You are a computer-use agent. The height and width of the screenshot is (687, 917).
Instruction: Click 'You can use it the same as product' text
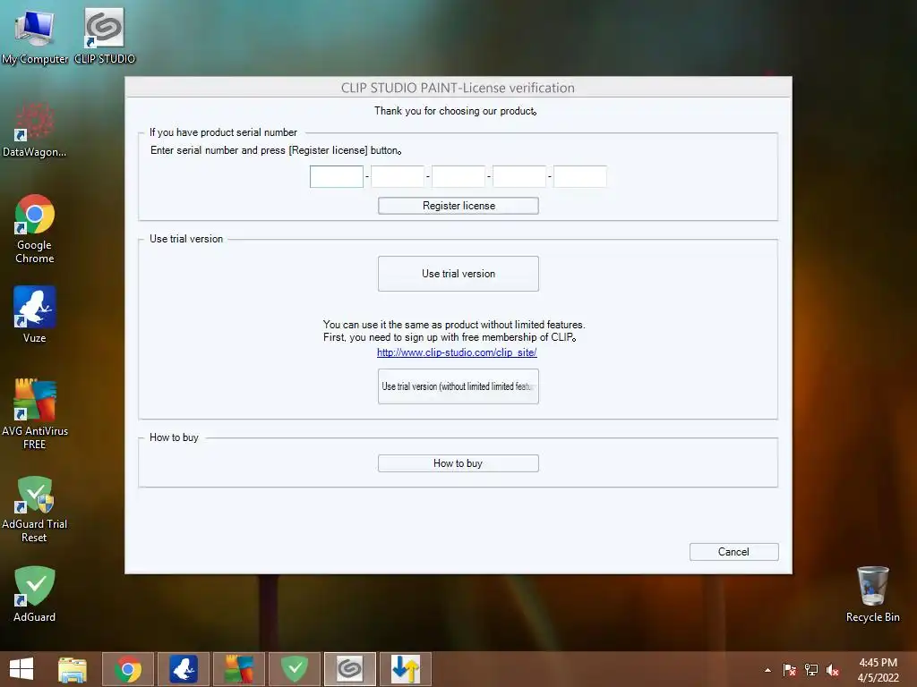[x=454, y=324]
